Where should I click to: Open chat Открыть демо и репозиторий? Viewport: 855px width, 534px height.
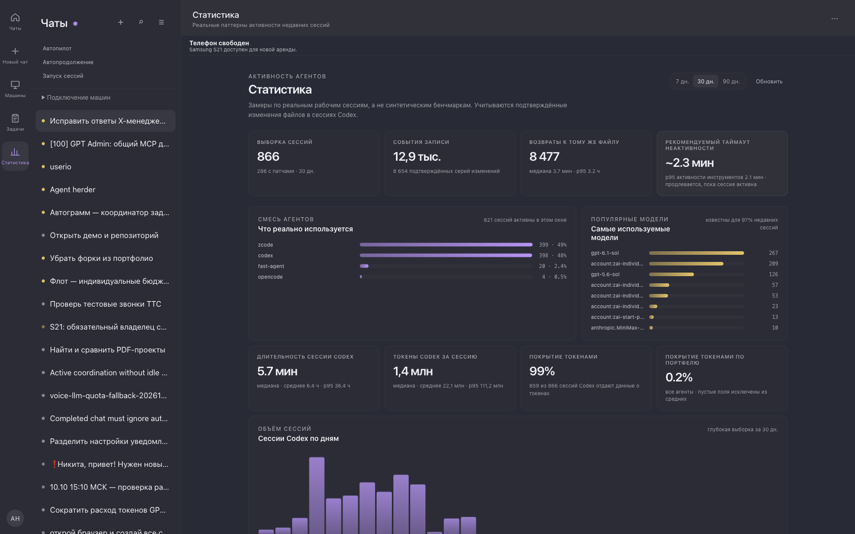[105, 235]
